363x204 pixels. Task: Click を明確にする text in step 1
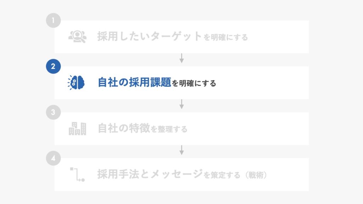coord(225,37)
